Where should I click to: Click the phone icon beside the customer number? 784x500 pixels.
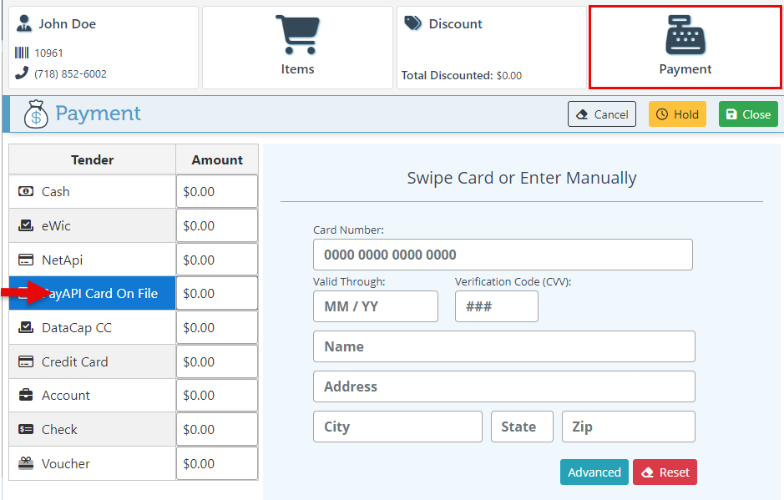tap(22, 73)
